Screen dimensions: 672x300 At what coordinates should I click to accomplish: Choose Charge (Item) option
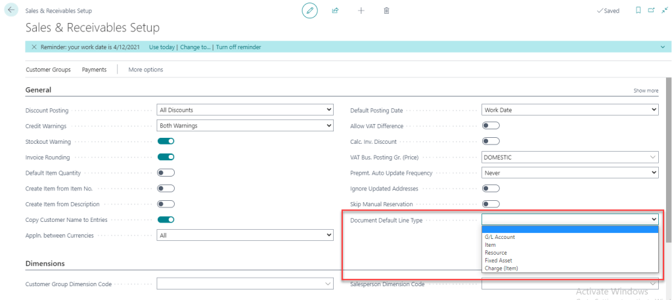click(x=501, y=268)
